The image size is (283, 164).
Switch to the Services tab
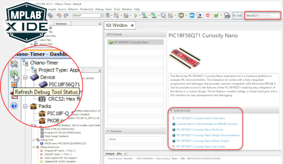click(61, 24)
